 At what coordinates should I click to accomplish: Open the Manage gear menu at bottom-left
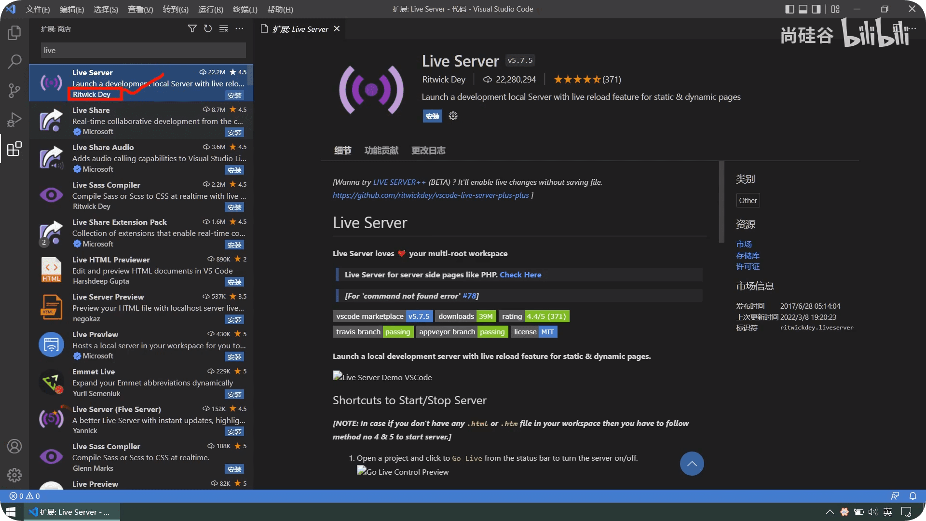pyautogui.click(x=14, y=475)
